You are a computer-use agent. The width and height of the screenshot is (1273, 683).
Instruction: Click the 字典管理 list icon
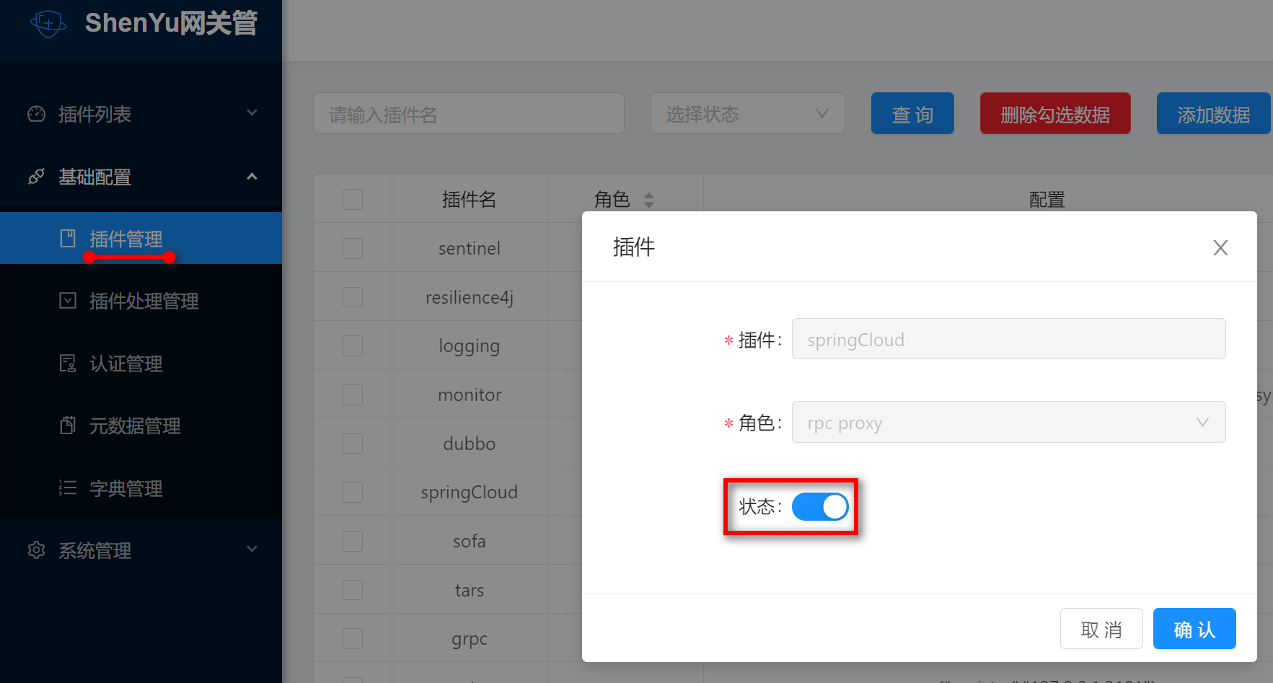click(x=67, y=488)
